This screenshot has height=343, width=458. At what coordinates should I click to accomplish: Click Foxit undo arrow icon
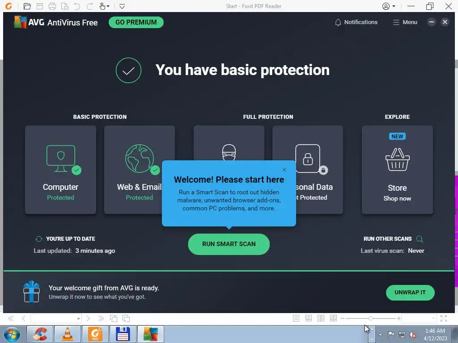(x=77, y=6)
